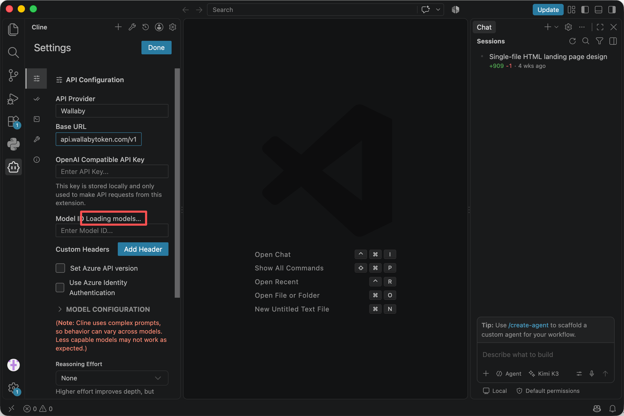The height and width of the screenshot is (416, 624).
Task: Start a new Cline task with plus icon
Action: click(118, 27)
